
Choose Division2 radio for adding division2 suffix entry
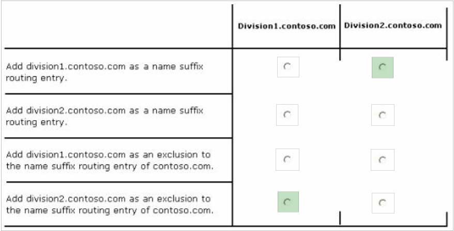point(382,115)
